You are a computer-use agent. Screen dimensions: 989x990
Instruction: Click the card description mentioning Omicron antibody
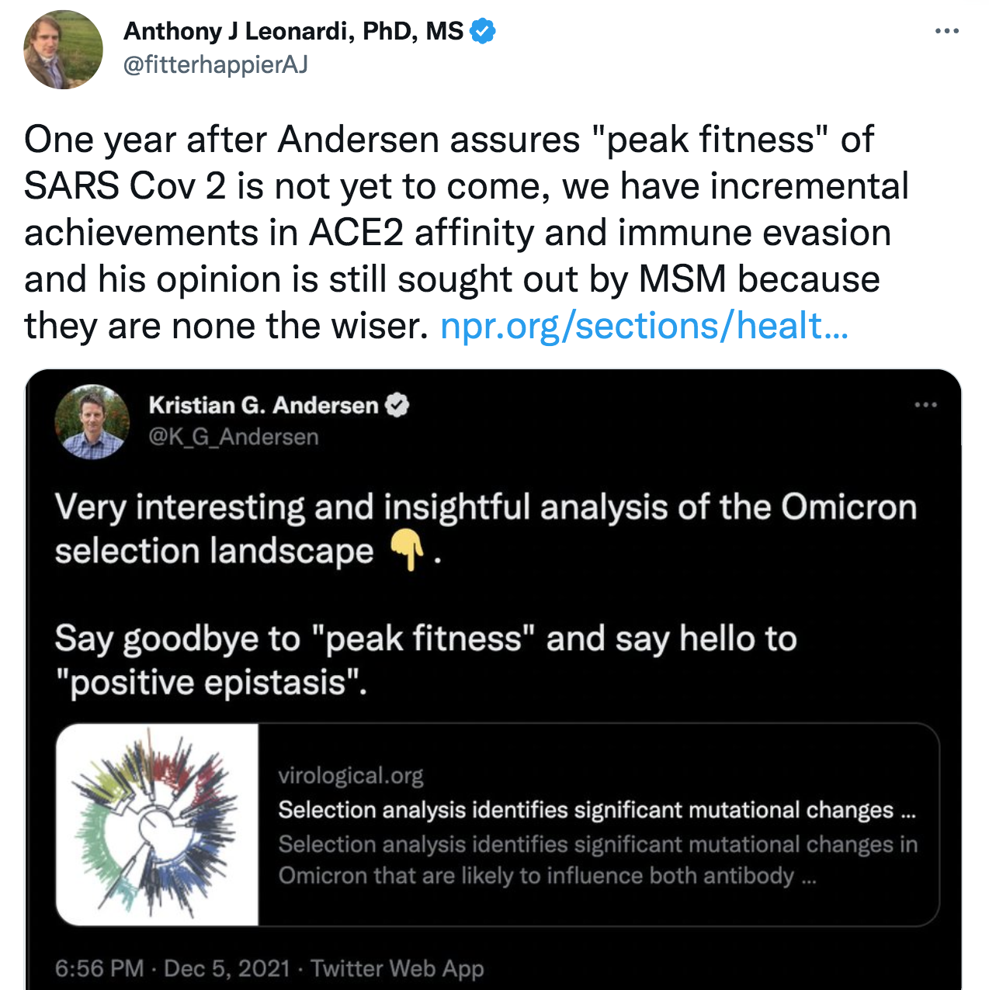click(x=596, y=860)
